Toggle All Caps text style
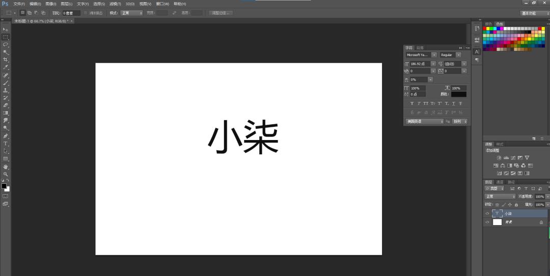550x276 pixels. 426,103
